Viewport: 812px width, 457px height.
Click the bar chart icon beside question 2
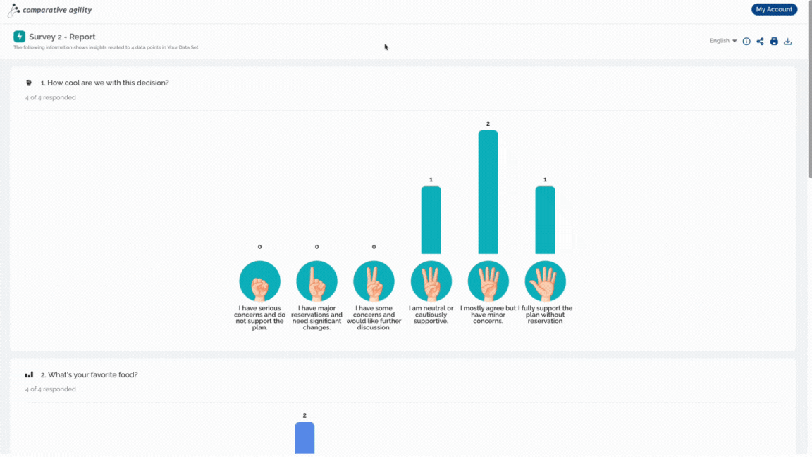pos(29,374)
